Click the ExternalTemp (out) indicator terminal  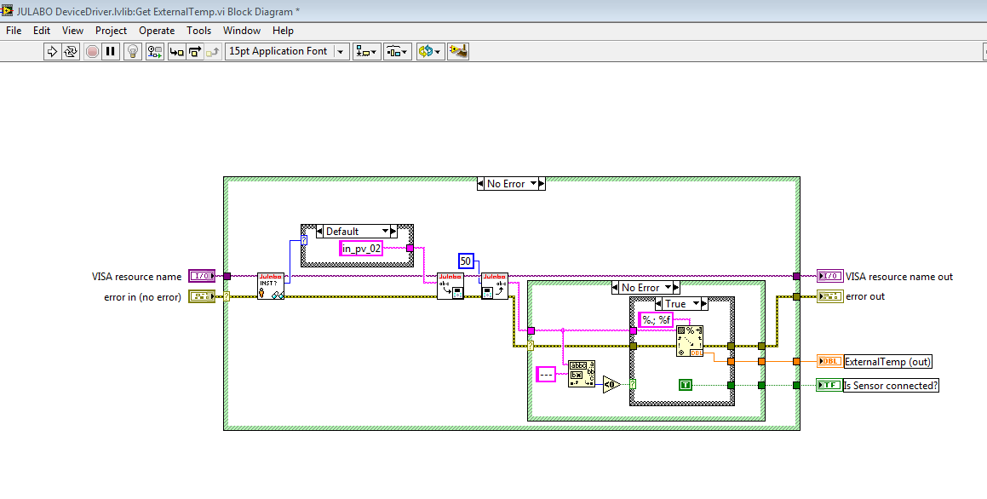point(829,361)
